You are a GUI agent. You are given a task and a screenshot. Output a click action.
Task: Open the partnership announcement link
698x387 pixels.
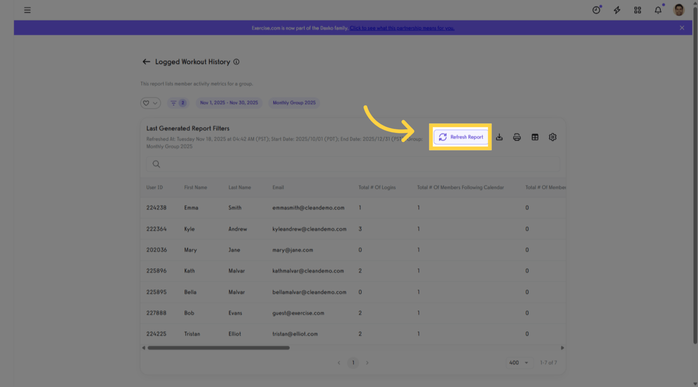[x=402, y=28]
